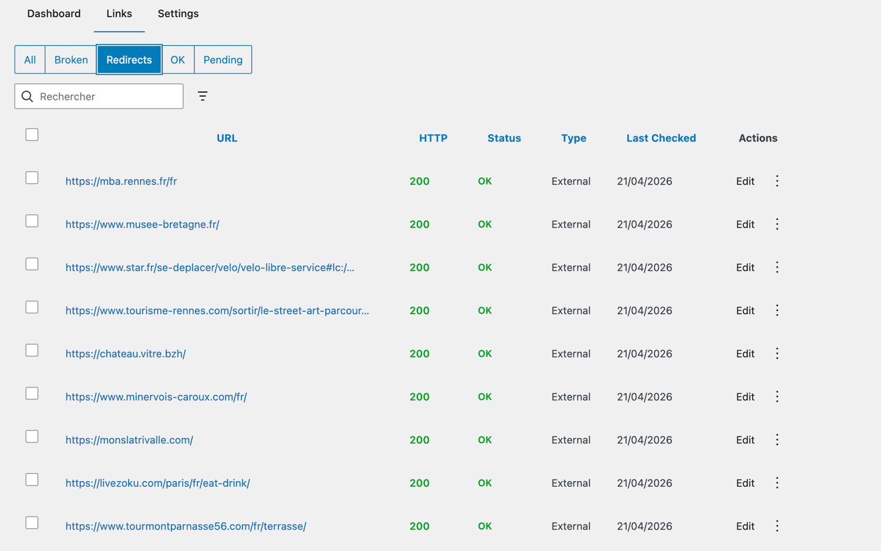
Task: Open the three-dot dropdown for tourisme-rennes.com
Action: [x=777, y=310]
